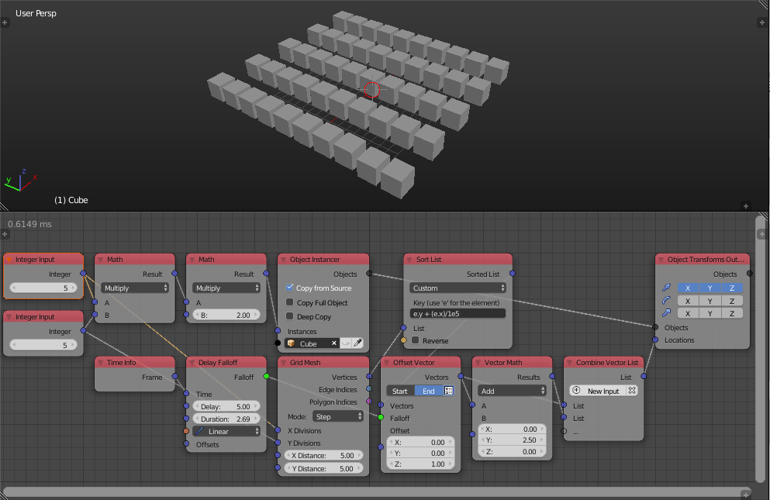Click the scale icon in Object Transforms Output
Viewport: 770px width, 500px height.
tap(666, 313)
